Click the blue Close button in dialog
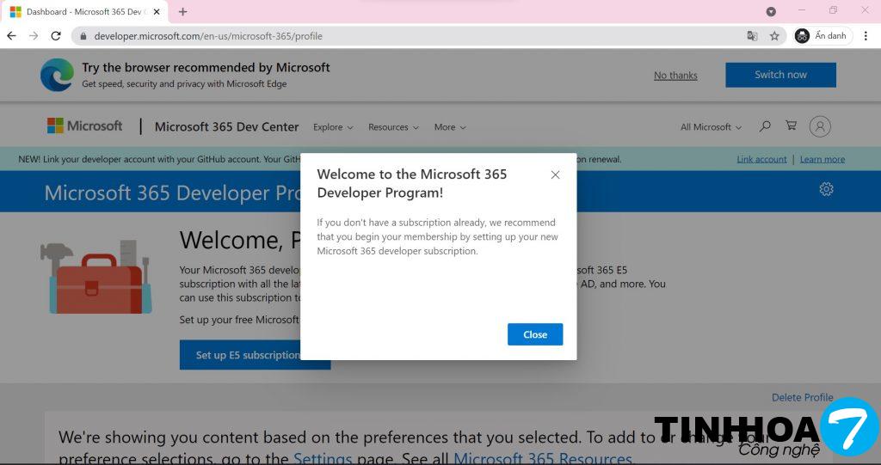881x465 pixels. (x=535, y=334)
